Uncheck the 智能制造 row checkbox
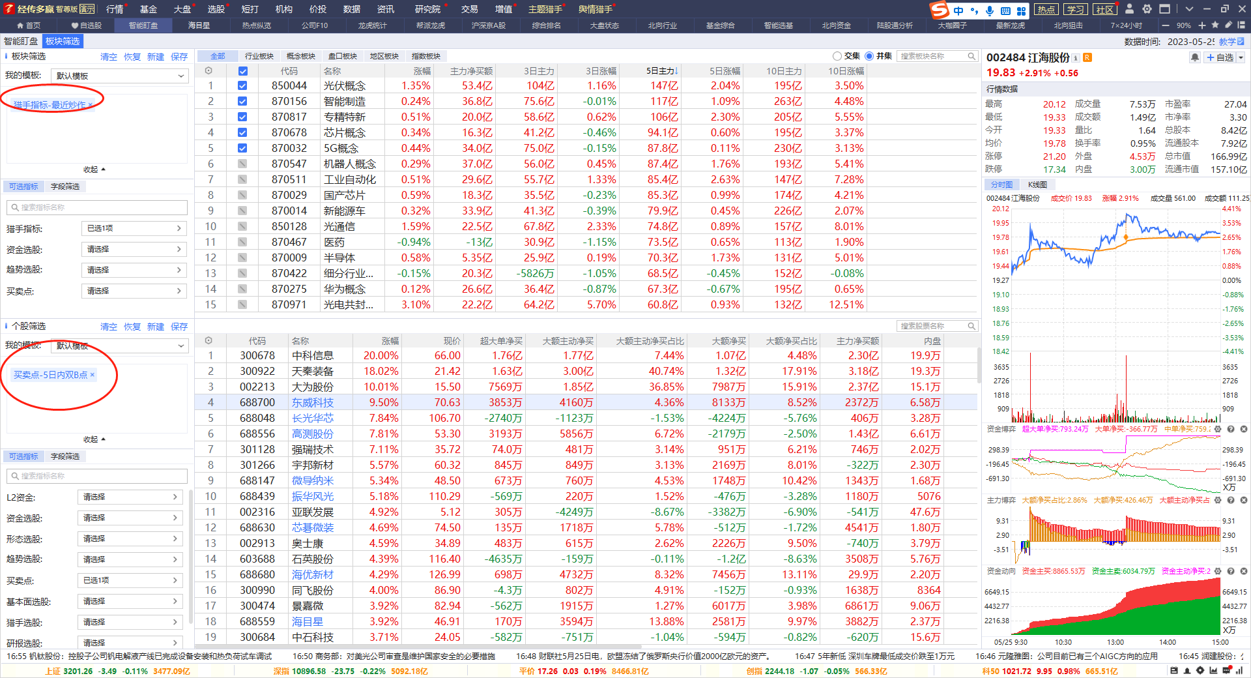 242,101
